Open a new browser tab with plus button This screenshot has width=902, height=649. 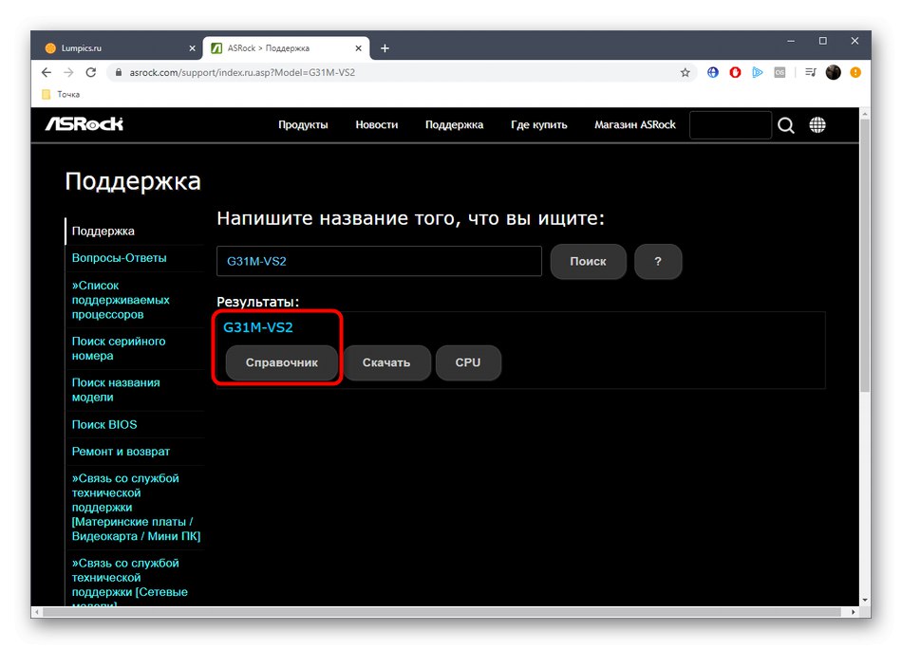pos(384,47)
